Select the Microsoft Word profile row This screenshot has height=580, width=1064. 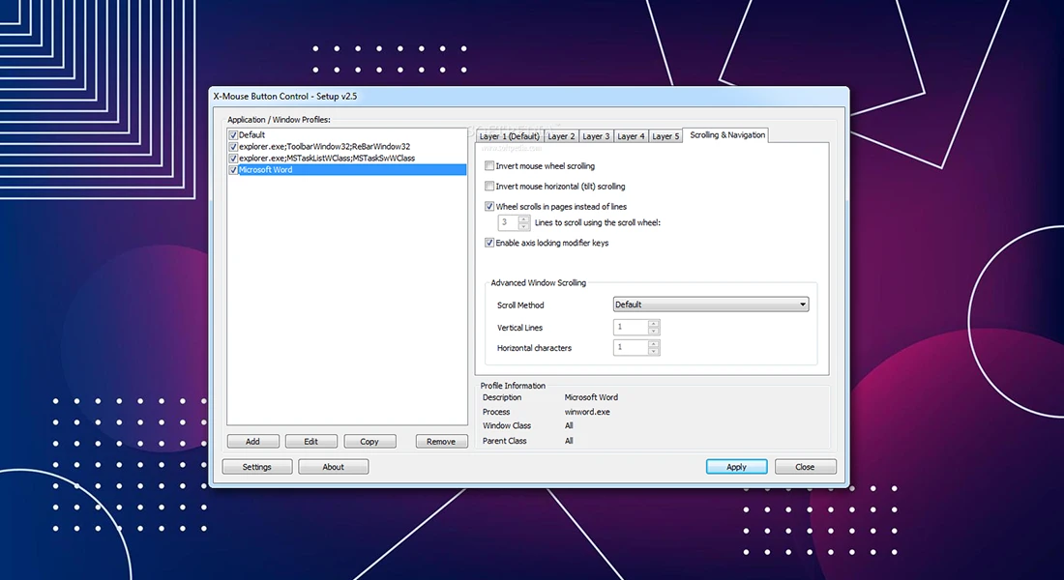[x=347, y=169]
